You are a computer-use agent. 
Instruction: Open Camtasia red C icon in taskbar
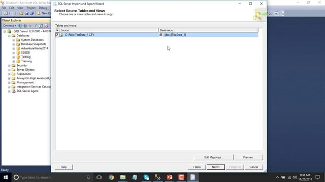click(181, 177)
